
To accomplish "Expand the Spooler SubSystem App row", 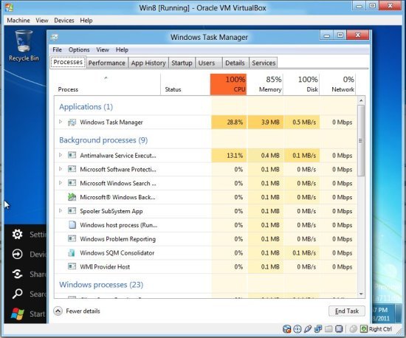I will click(61, 210).
